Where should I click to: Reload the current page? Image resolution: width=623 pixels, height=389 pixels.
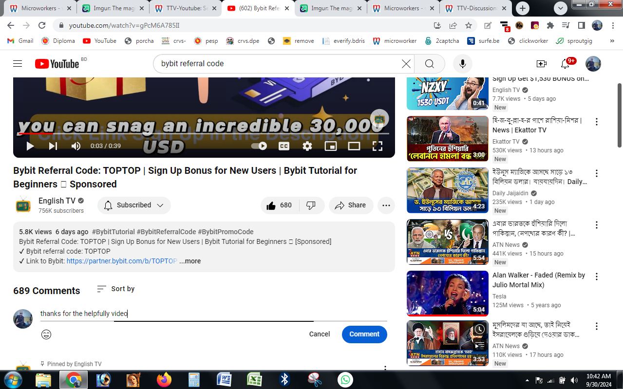coord(42,25)
